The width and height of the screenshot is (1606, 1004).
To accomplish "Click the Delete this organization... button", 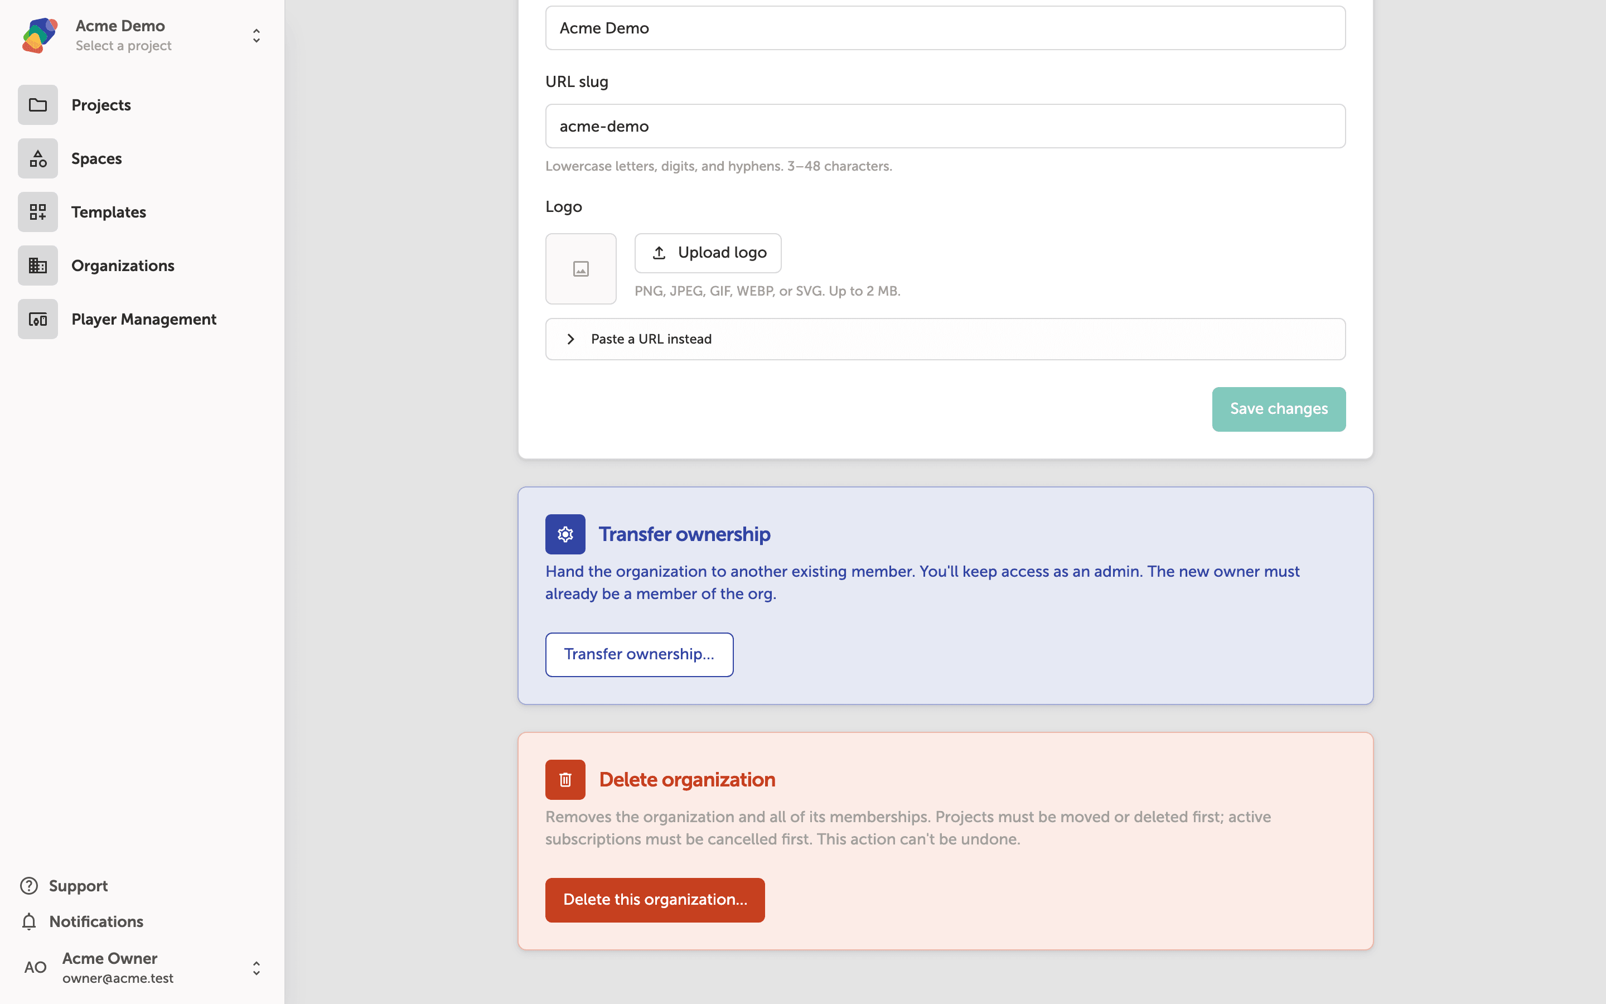I will pos(655,900).
